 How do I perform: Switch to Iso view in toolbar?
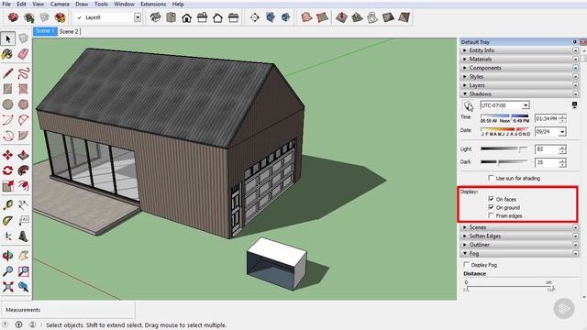coord(155,17)
